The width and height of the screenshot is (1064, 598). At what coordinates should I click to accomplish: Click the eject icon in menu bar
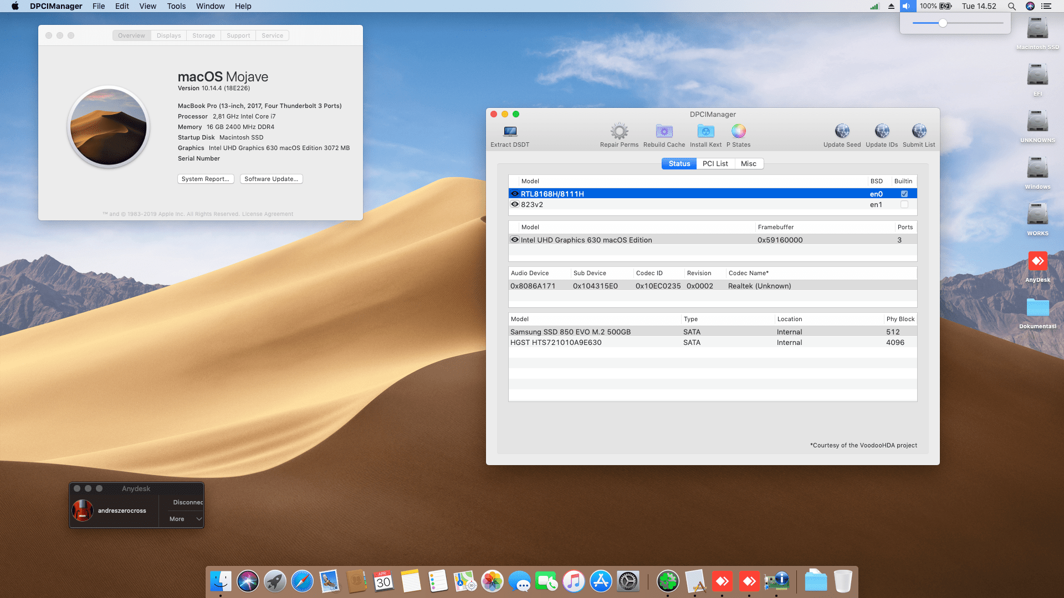[891, 6]
